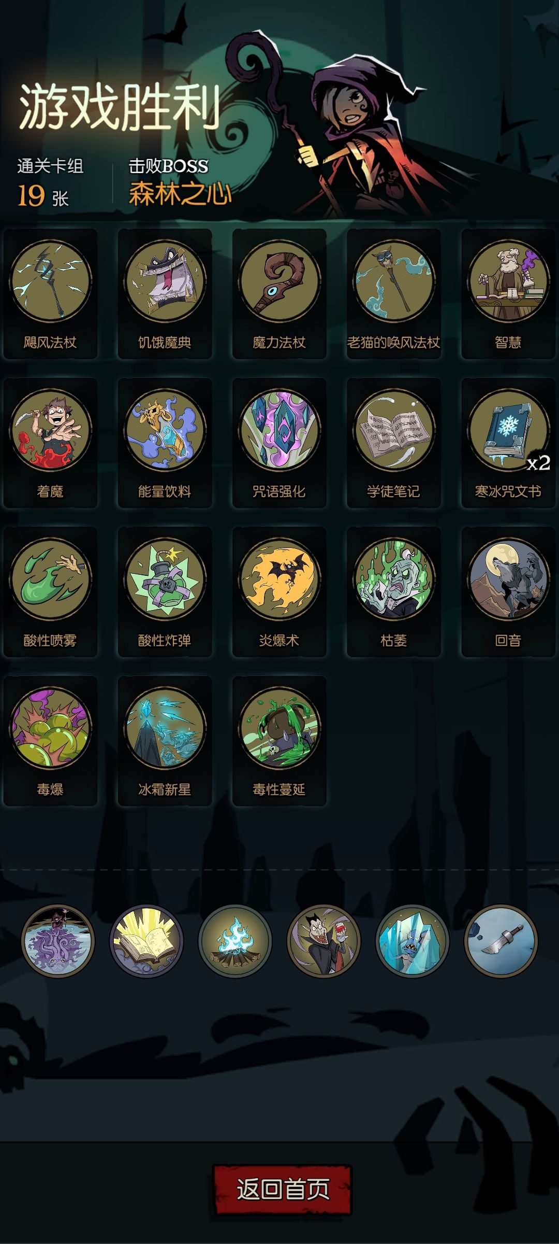Open the 饥饿魔典 card

(165, 293)
